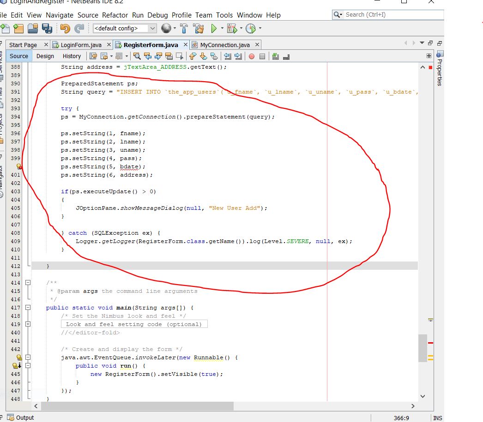Screen dimensions: 483x422
Task: Start macro recording with the red circle icon
Action: click(251, 56)
